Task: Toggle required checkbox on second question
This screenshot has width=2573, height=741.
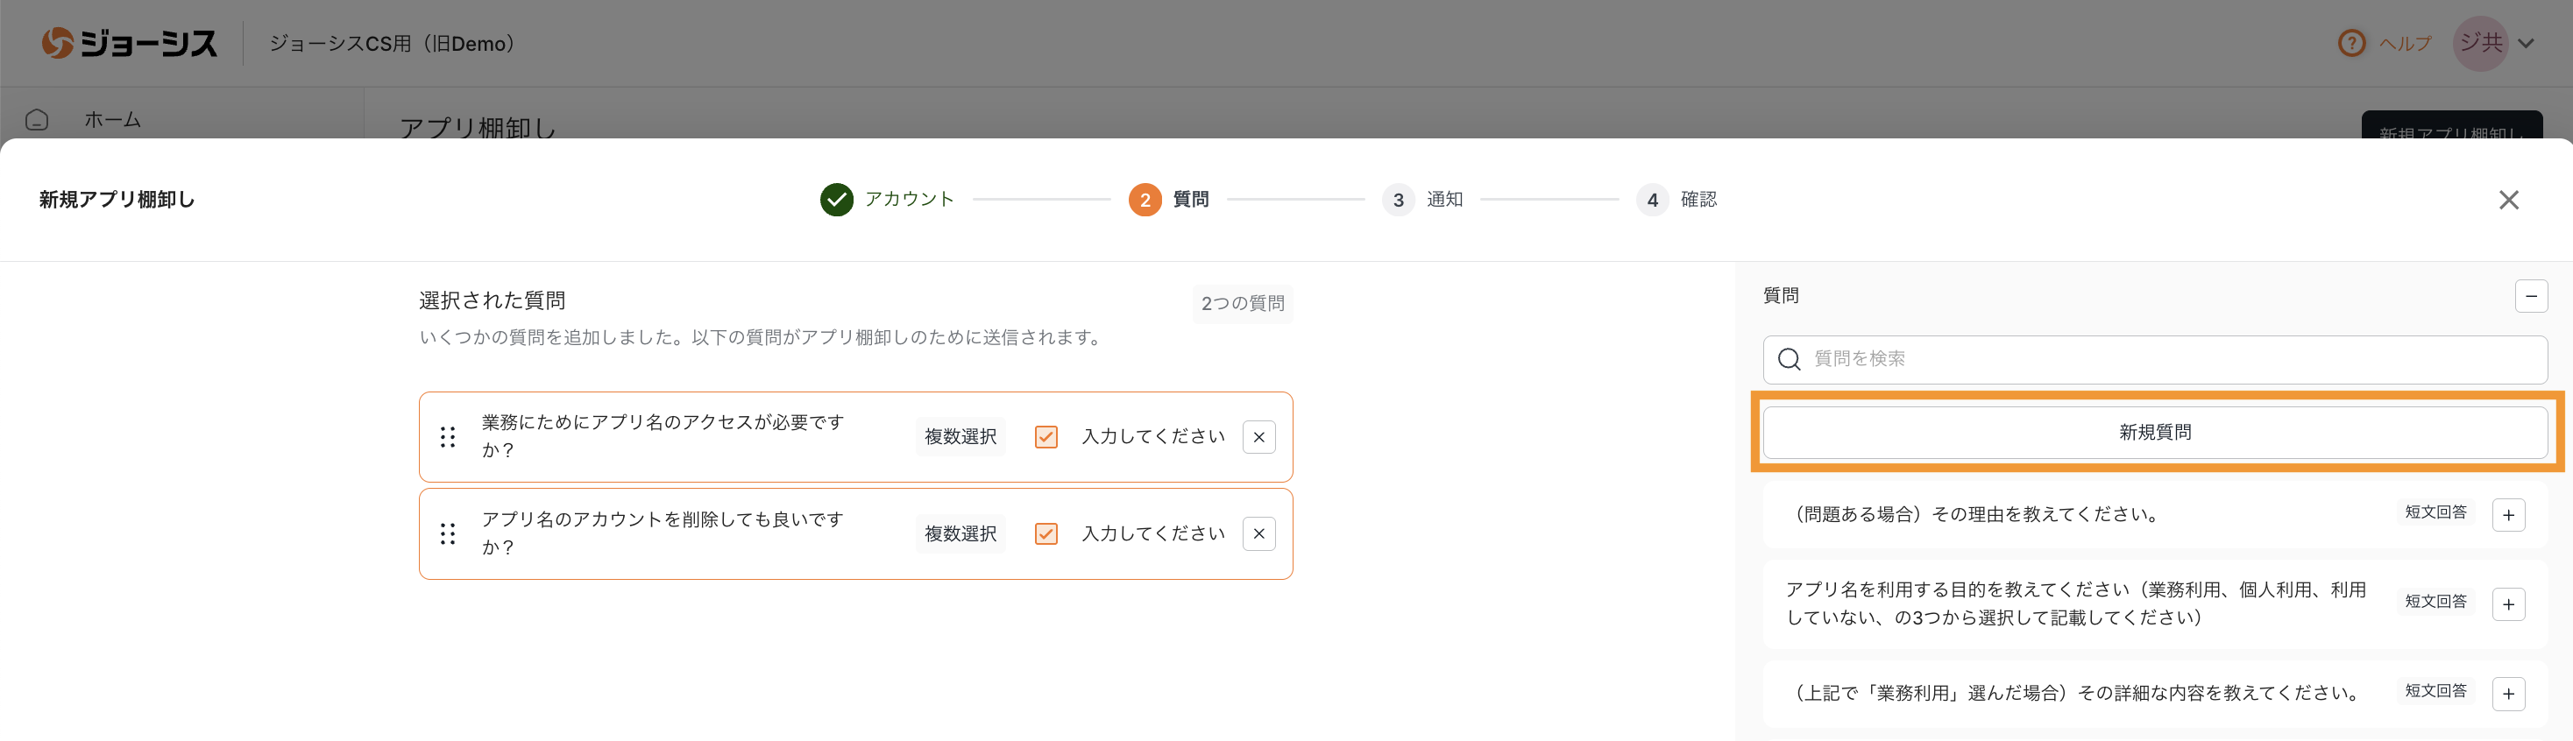Action: [x=1046, y=534]
